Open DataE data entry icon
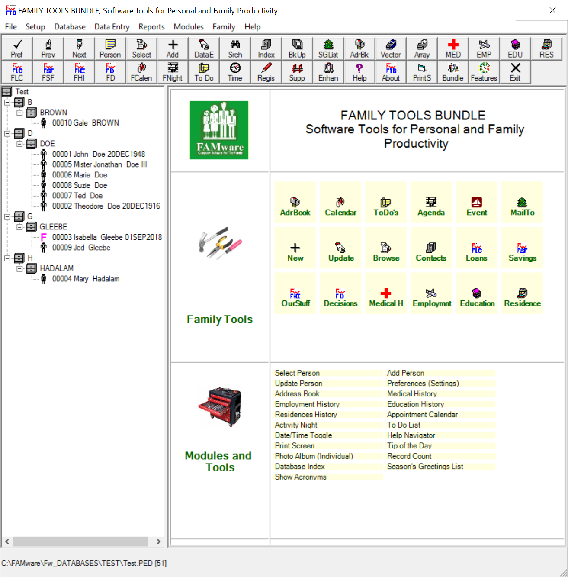Viewport: 568px width, 577px height. pyautogui.click(x=204, y=48)
